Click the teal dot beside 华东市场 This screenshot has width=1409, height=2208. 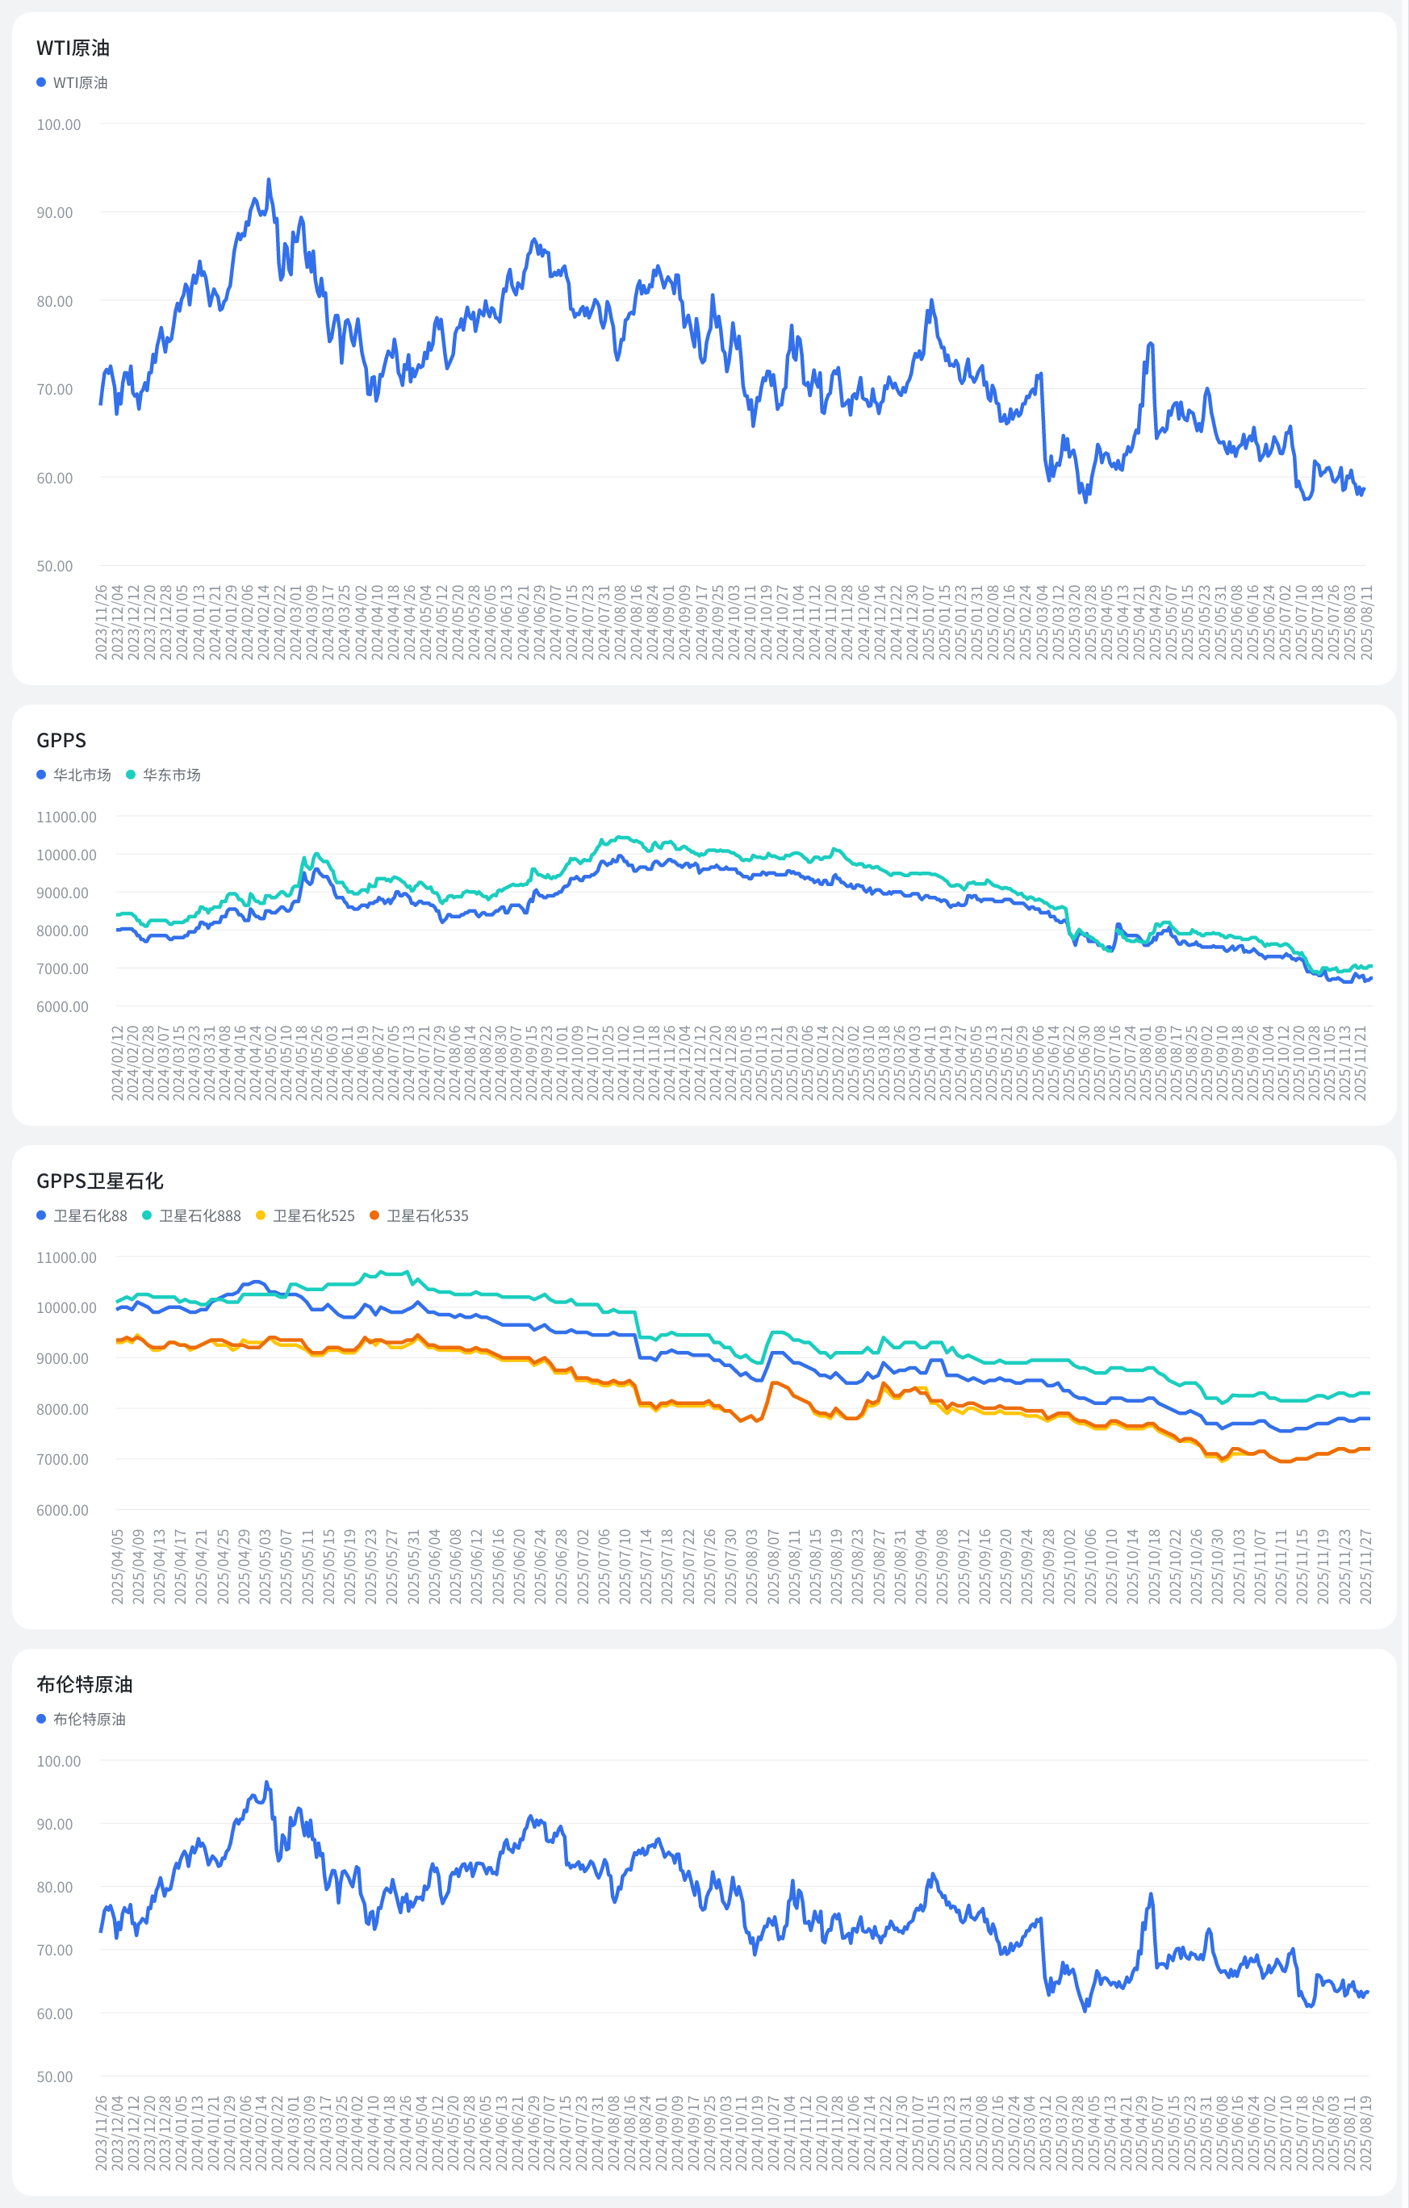tap(130, 775)
